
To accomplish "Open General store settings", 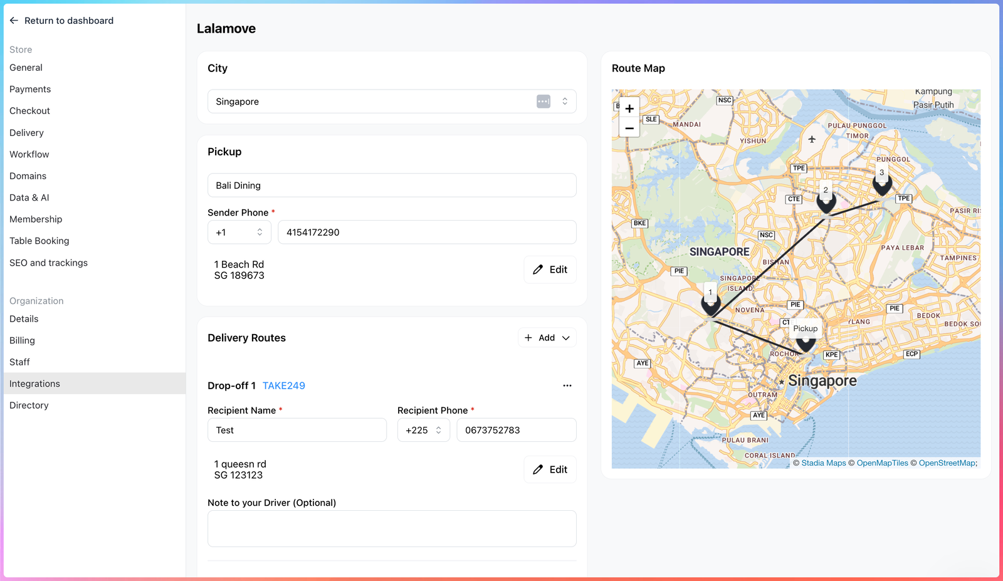I will [x=26, y=68].
